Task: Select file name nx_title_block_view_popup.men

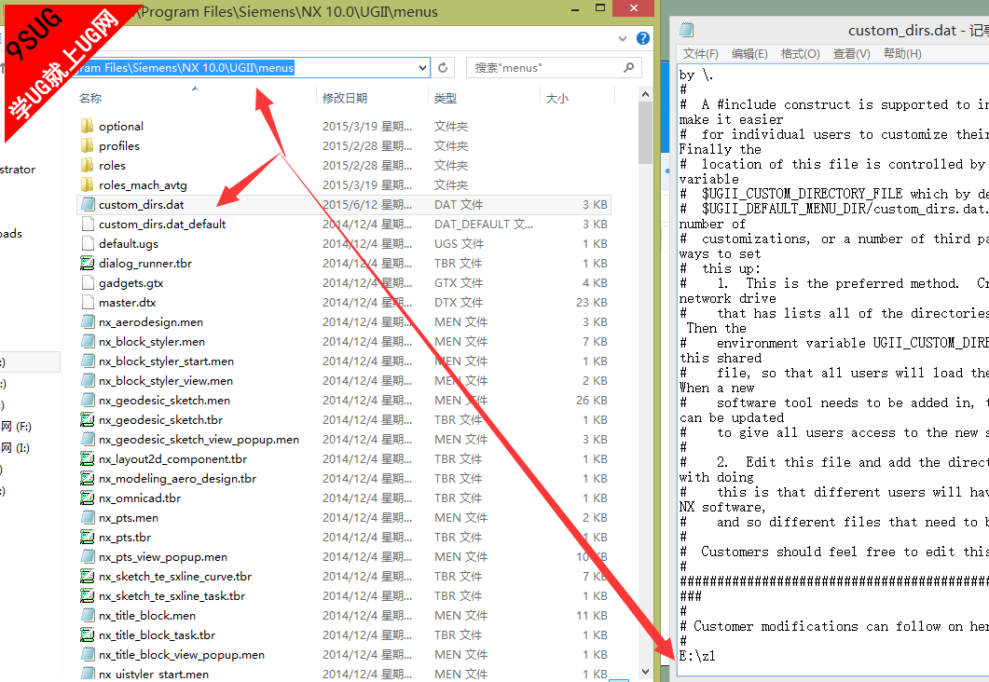Action: (x=182, y=654)
